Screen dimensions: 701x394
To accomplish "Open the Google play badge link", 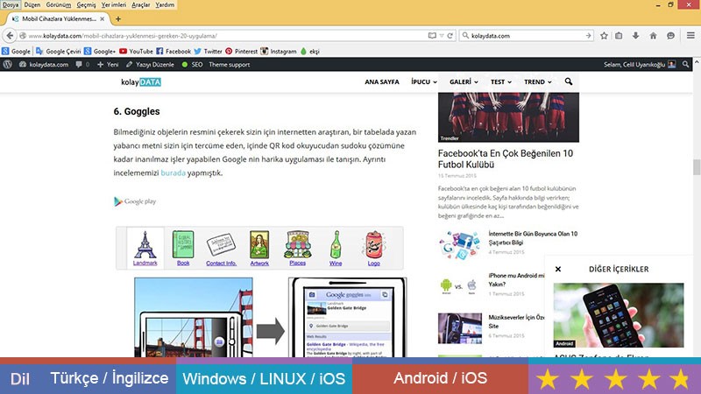I will coord(135,201).
